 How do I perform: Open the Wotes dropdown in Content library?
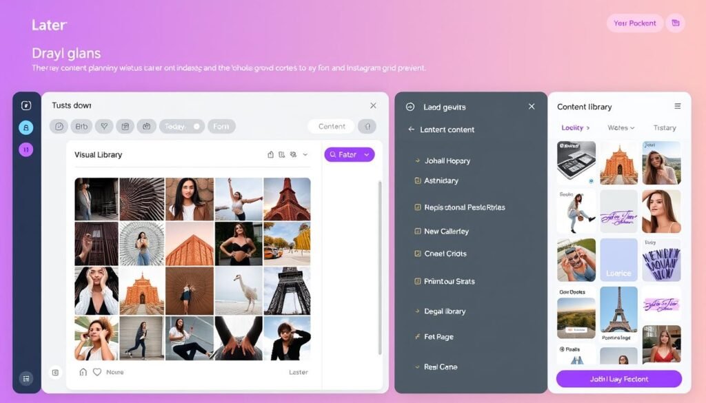tap(618, 127)
